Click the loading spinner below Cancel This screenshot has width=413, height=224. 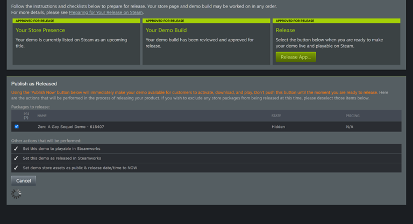tap(17, 194)
